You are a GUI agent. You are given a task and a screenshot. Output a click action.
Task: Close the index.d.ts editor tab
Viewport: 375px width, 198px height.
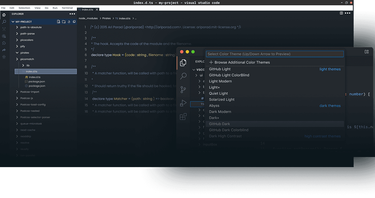coord(96,10)
